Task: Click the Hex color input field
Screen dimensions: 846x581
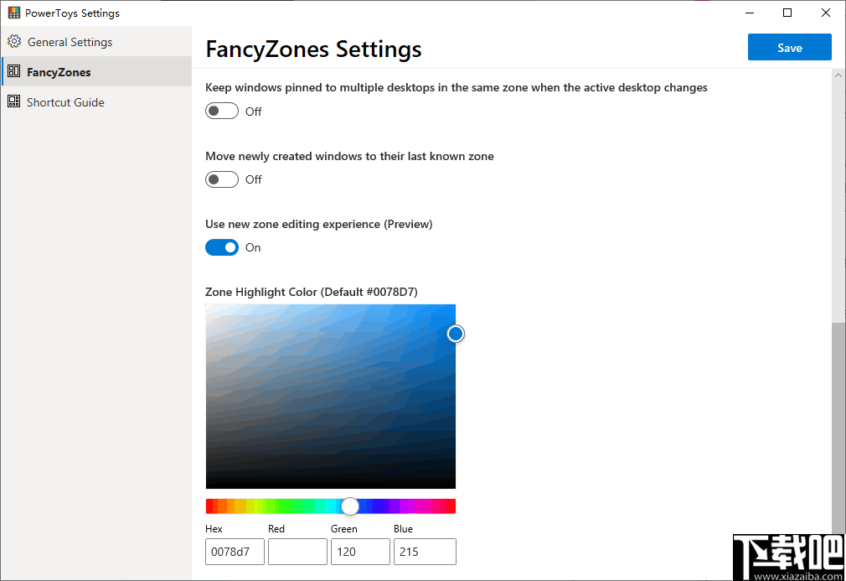Action: (235, 552)
